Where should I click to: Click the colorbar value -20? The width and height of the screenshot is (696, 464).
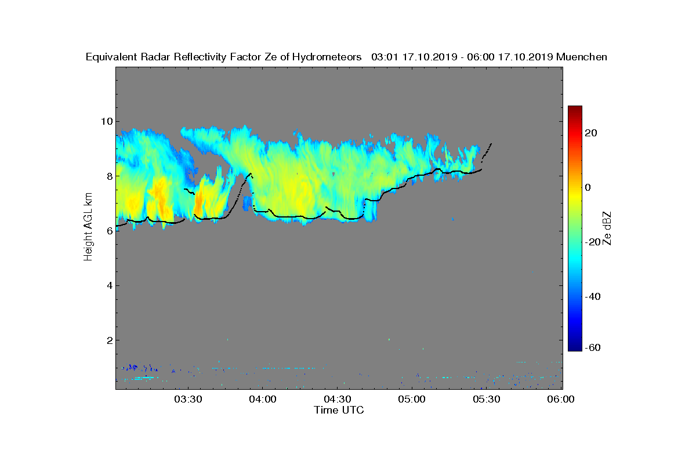593,242
